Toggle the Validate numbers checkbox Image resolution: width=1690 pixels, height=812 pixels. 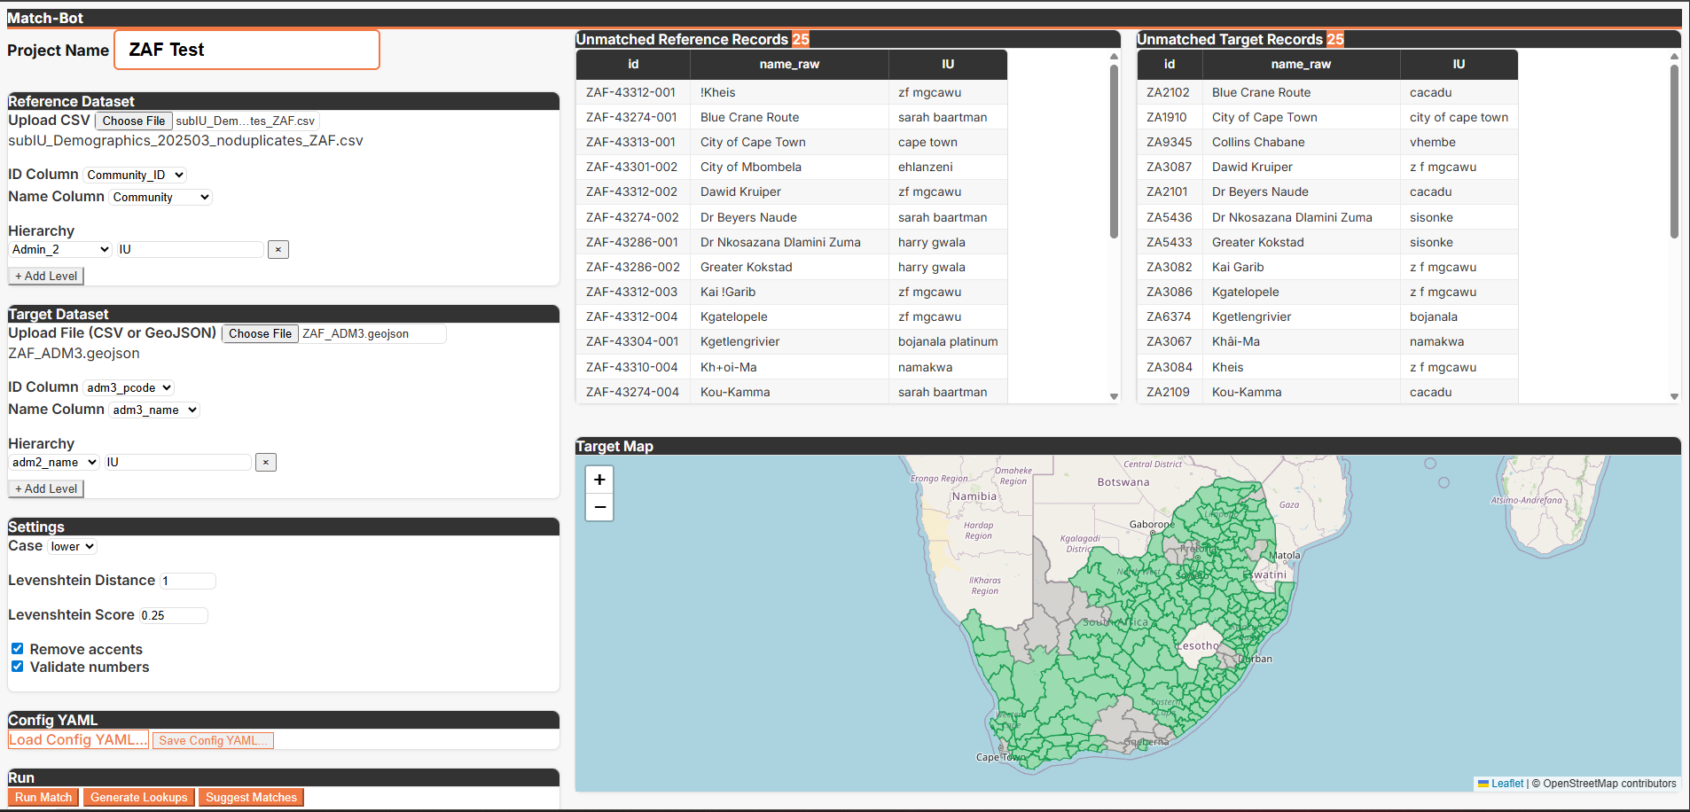coord(18,667)
